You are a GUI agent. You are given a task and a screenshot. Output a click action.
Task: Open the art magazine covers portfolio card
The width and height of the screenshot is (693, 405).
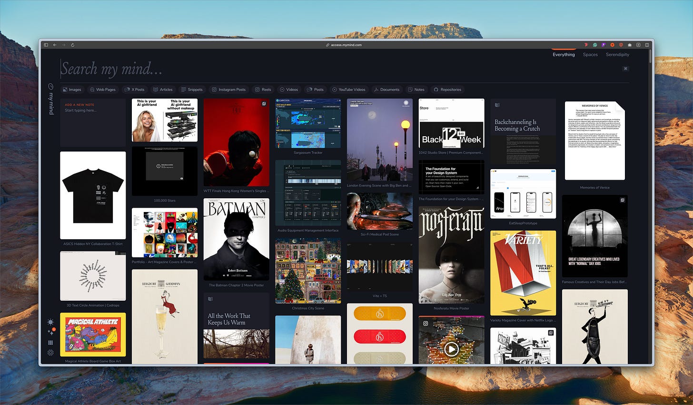coord(165,233)
